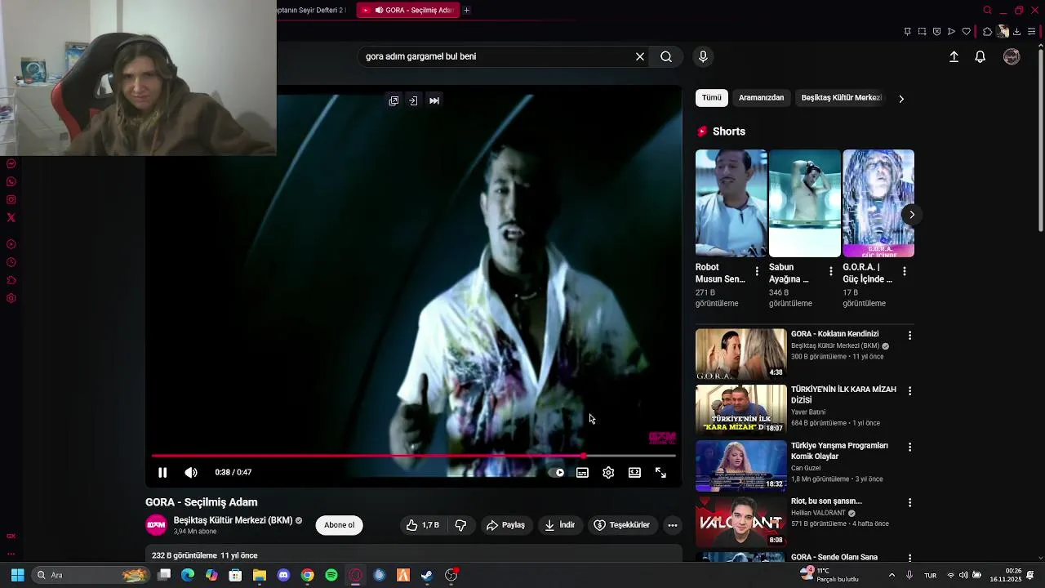Screen dimensions: 1045x588
Task: Select the Tümü filter chip
Action: [x=712, y=98]
